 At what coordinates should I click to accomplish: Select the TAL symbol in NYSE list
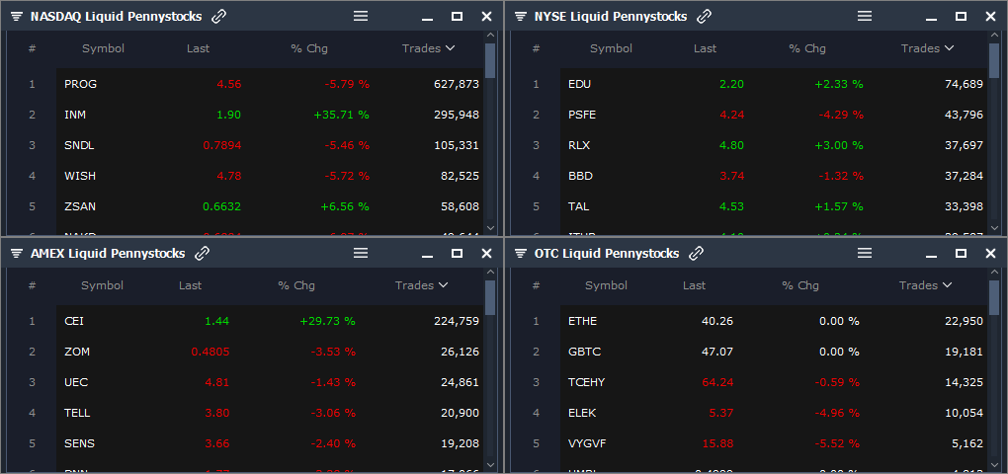pyautogui.click(x=578, y=206)
